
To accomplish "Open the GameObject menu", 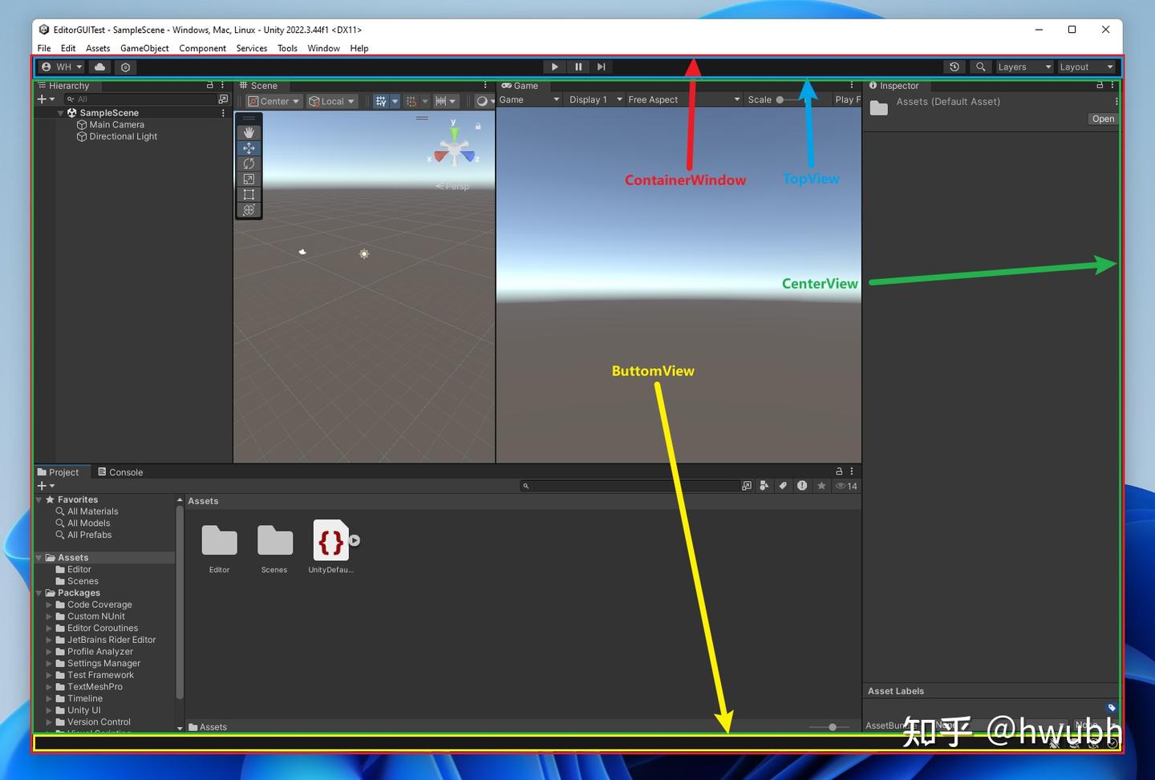I will [x=144, y=48].
